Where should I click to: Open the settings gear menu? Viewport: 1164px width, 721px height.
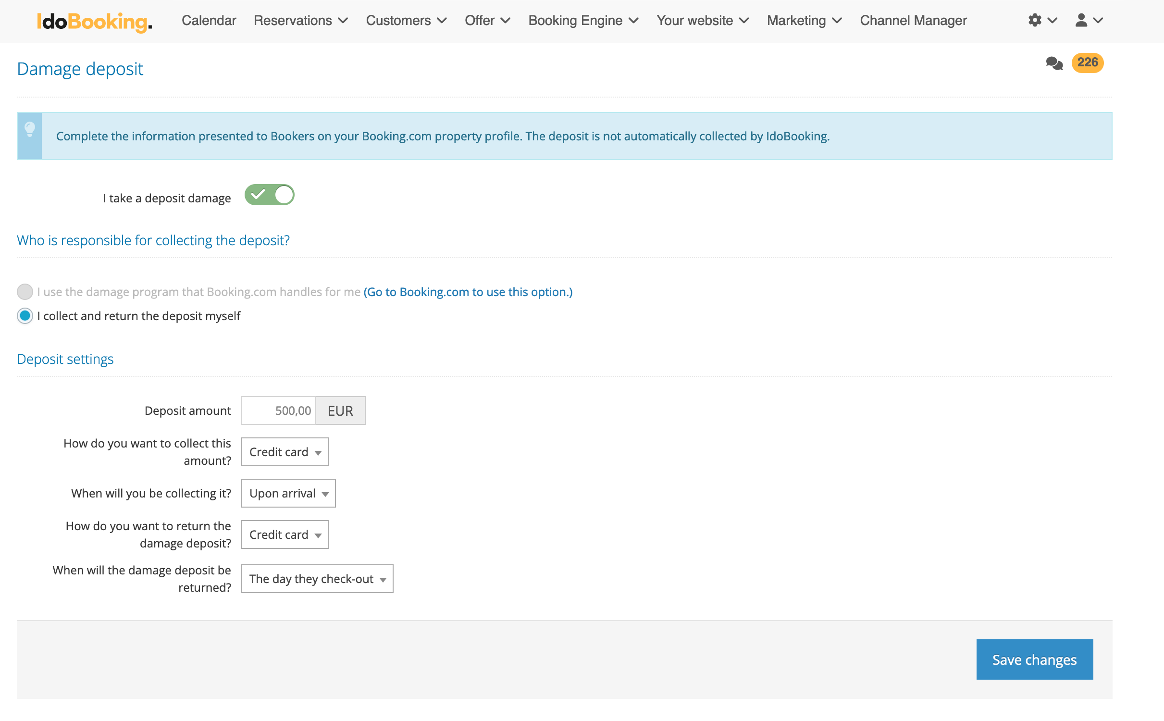pyautogui.click(x=1041, y=20)
